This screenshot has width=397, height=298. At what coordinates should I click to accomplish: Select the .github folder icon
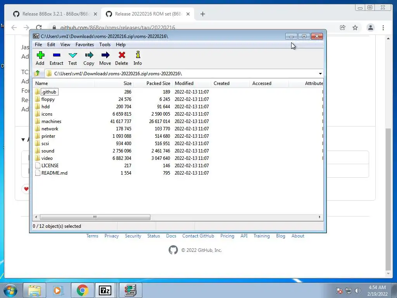coord(38,92)
